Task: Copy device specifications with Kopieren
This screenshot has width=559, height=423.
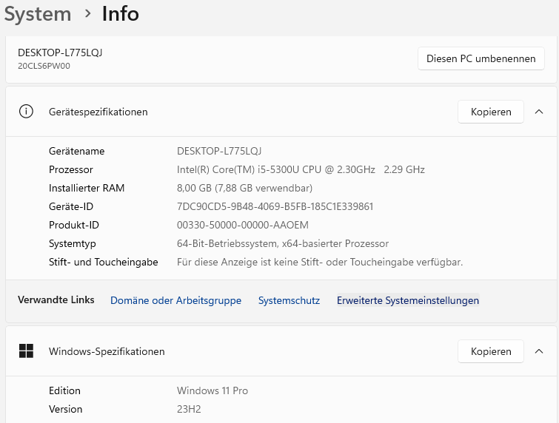Action: 491,112
